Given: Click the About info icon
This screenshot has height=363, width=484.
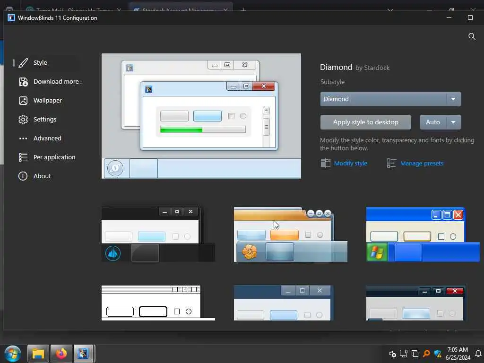Looking at the screenshot, I should click(x=23, y=176).
